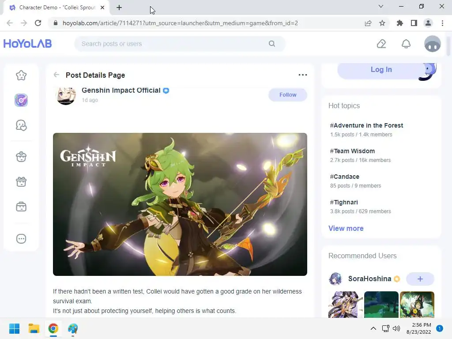The height and width of the screenshot is (339, 452).
Task: Select the purple game icon in sidebar
Action: pyautogui.click(x=21, y=100)
